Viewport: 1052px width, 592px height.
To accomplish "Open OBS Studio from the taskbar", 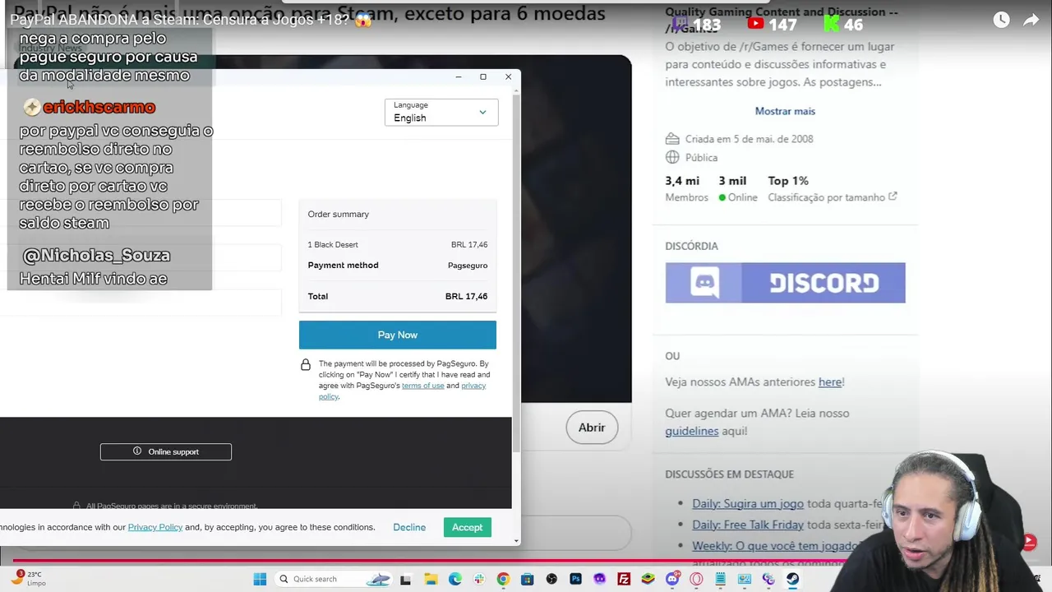I will [x=551, y=579].
